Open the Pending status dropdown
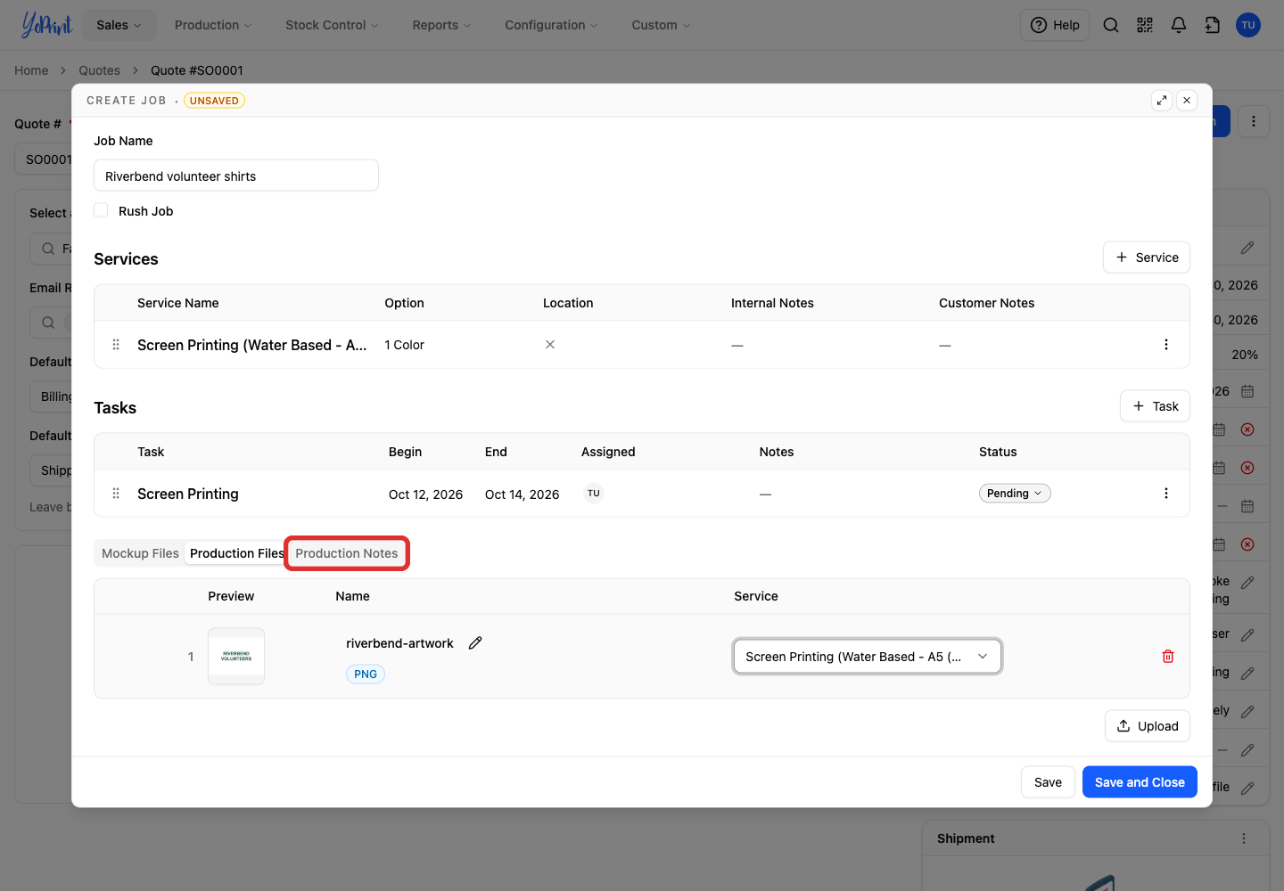This screenshot has width=1284, height=891. coord(1015,494)
